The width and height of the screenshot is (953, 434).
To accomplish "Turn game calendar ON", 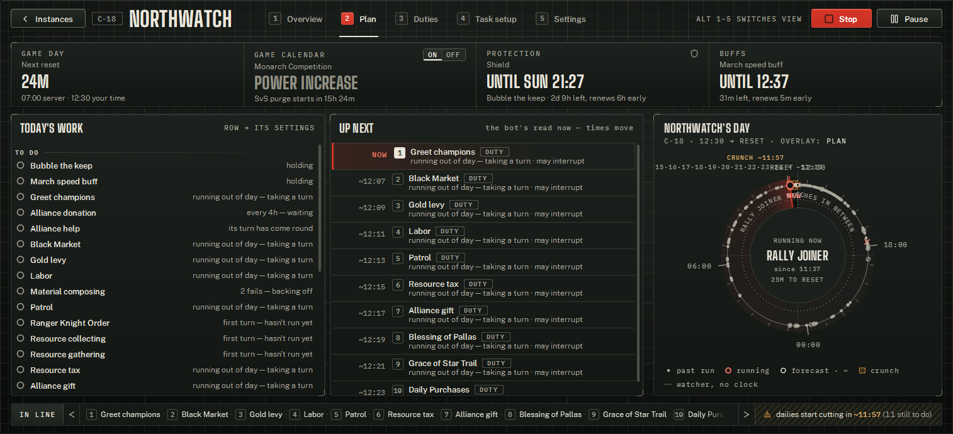I will (432, 55).
